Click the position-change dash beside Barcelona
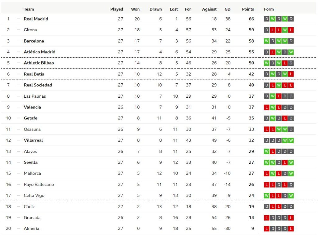Image resolution: width=318 pixels, height=236 pixels. tap(18, 41)
